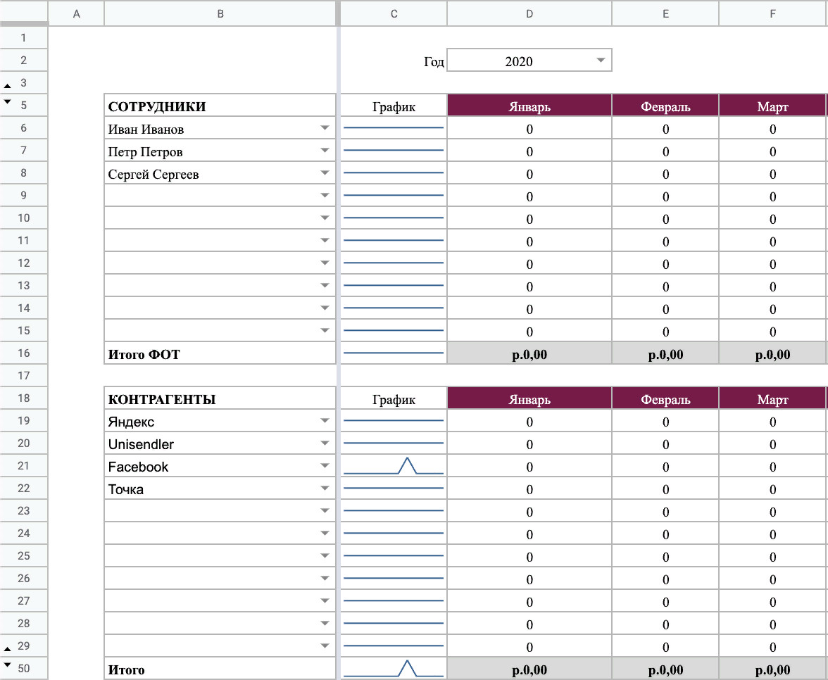Open dropdown for Facebook
Viewport: 828px width, 680px height.
[x=325, y=466]
